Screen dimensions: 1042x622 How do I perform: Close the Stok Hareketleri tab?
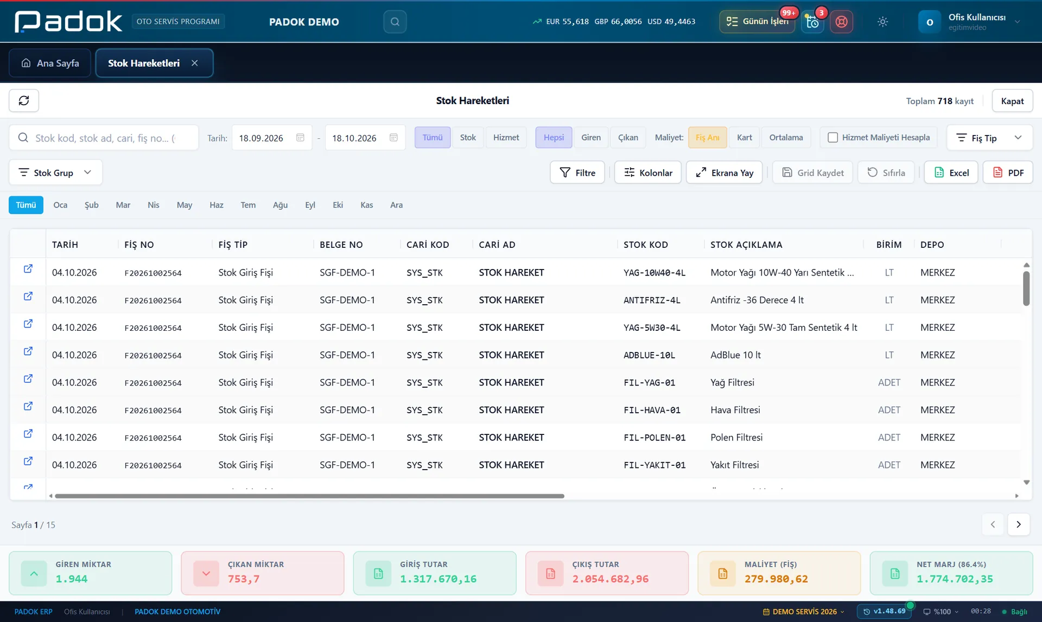tap(195, 63)
